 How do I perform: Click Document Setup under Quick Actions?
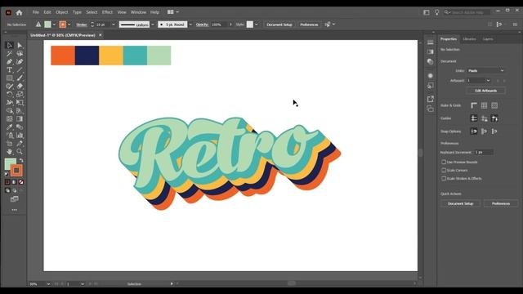coord(460,203)
